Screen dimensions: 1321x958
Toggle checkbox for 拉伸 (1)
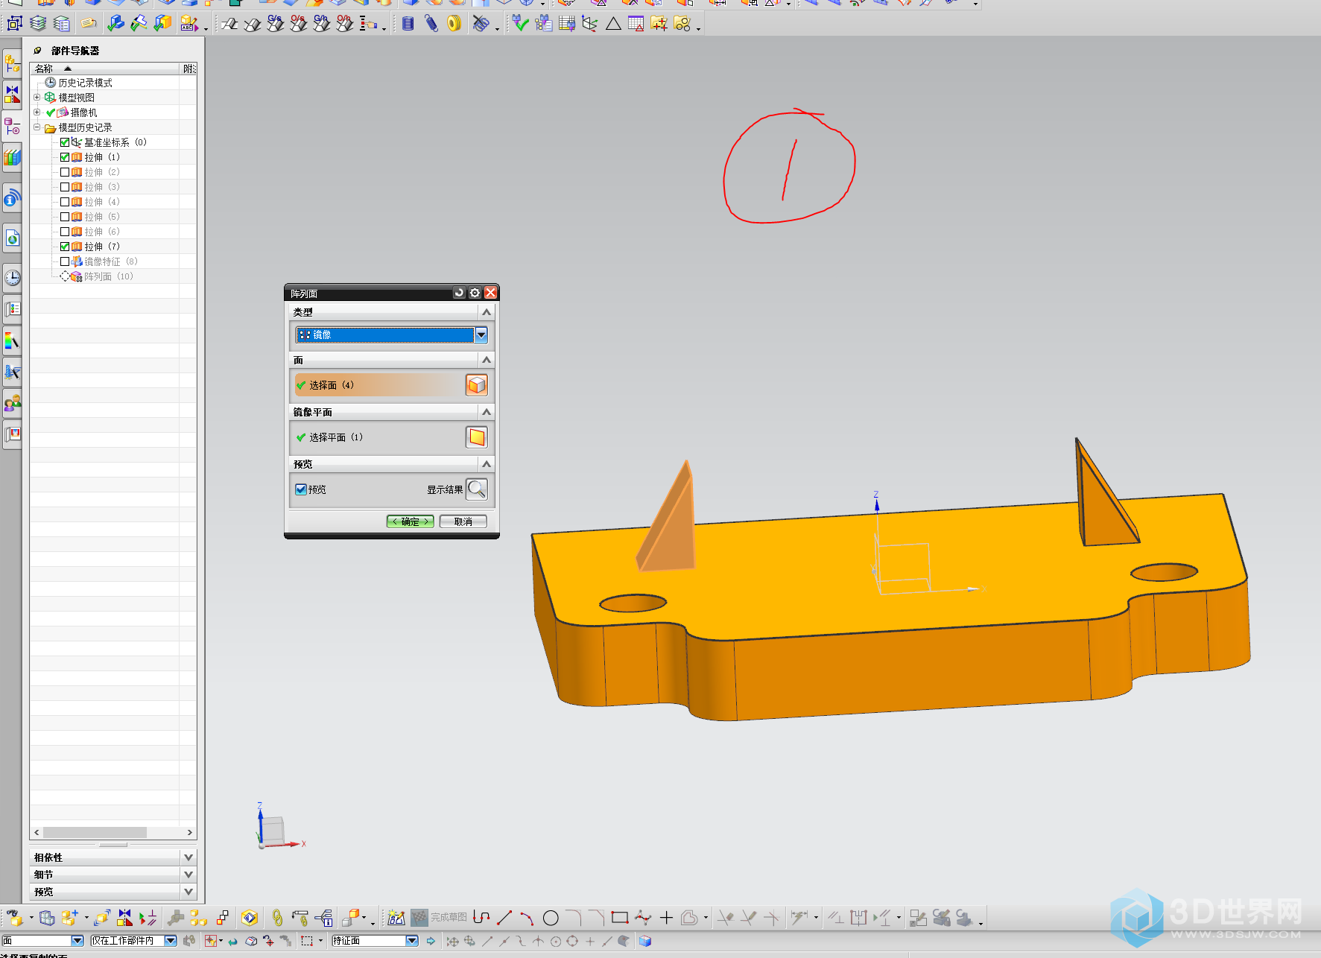(65, 157)
